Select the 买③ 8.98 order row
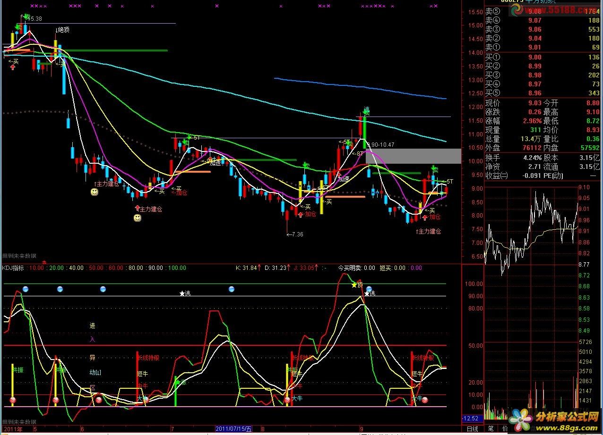 tap(543, 75)
